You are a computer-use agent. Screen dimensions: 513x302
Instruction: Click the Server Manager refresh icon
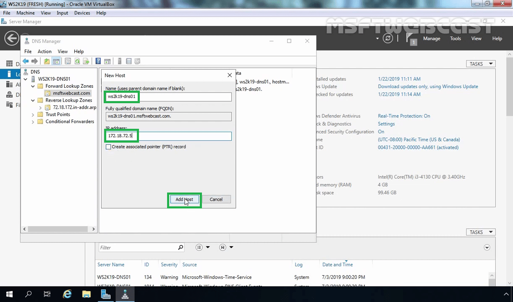[388, 38]
